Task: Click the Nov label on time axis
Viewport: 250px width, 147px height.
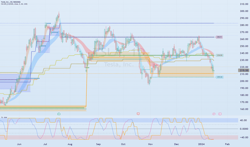Action: 150,144
